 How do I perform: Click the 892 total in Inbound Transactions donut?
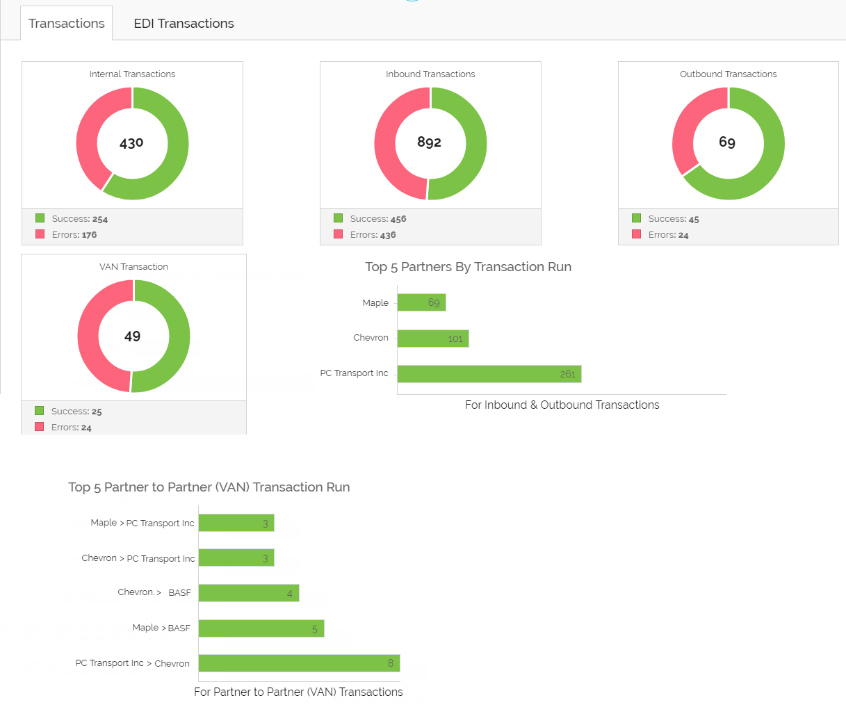(430, 143)
